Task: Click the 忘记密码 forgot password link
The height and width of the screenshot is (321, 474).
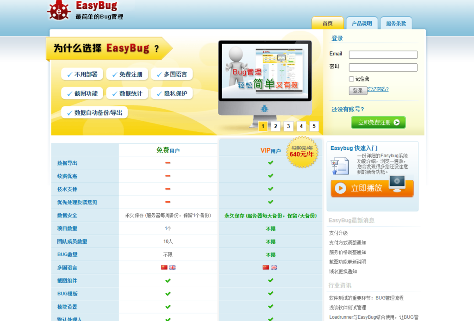Action: [378, 89]
